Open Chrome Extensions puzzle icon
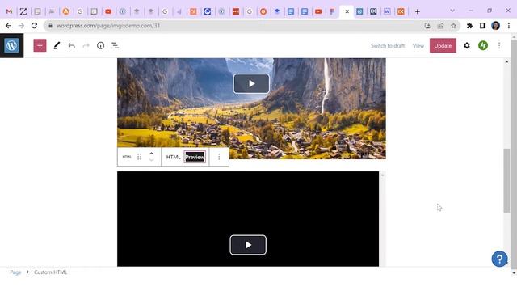 tap(469, 25)
